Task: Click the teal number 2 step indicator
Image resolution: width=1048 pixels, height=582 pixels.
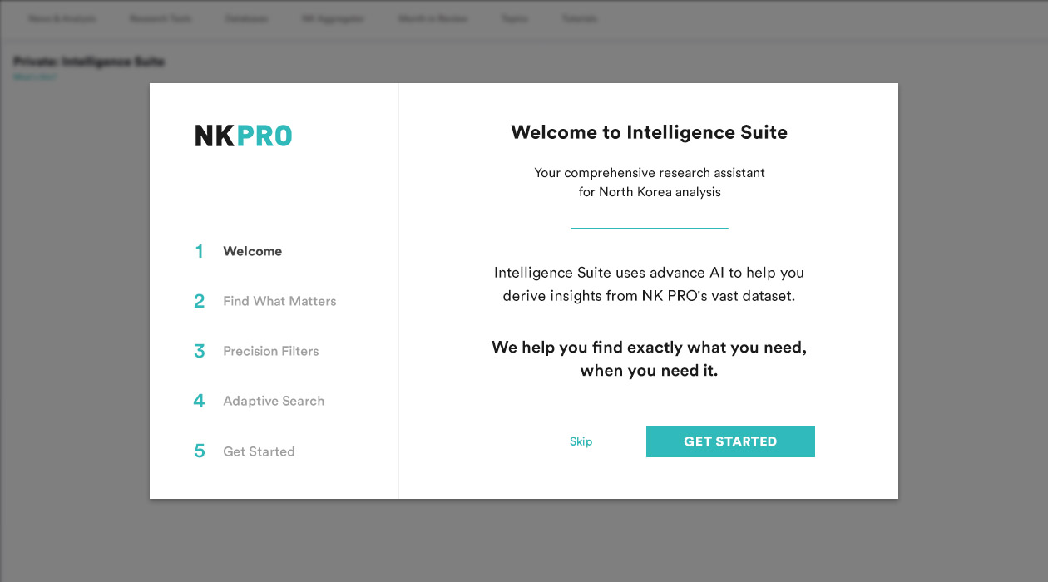Action: coord(199,301)
